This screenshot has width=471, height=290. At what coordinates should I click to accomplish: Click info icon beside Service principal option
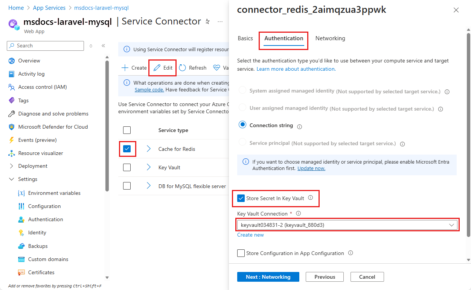tap(402, 144)
